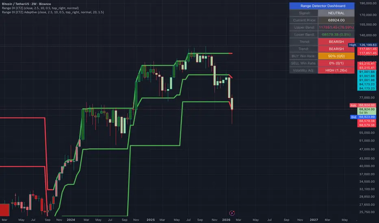Screen dimensions: 379x223
Task: Click the NEUTRAL signal cell
Action: click(336, 13)
